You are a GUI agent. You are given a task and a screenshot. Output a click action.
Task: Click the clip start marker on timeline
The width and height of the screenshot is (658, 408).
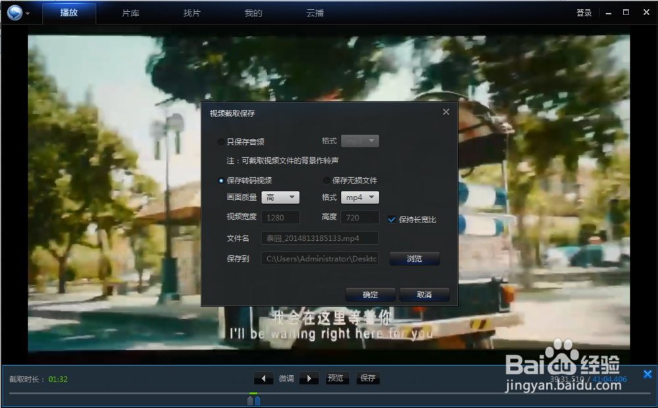coord(250,400)
